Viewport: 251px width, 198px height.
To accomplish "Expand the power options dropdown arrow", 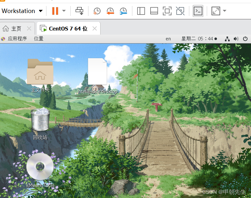I will tap(64, 11).
